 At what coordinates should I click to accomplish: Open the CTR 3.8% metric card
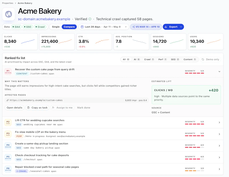coord(94,42)
